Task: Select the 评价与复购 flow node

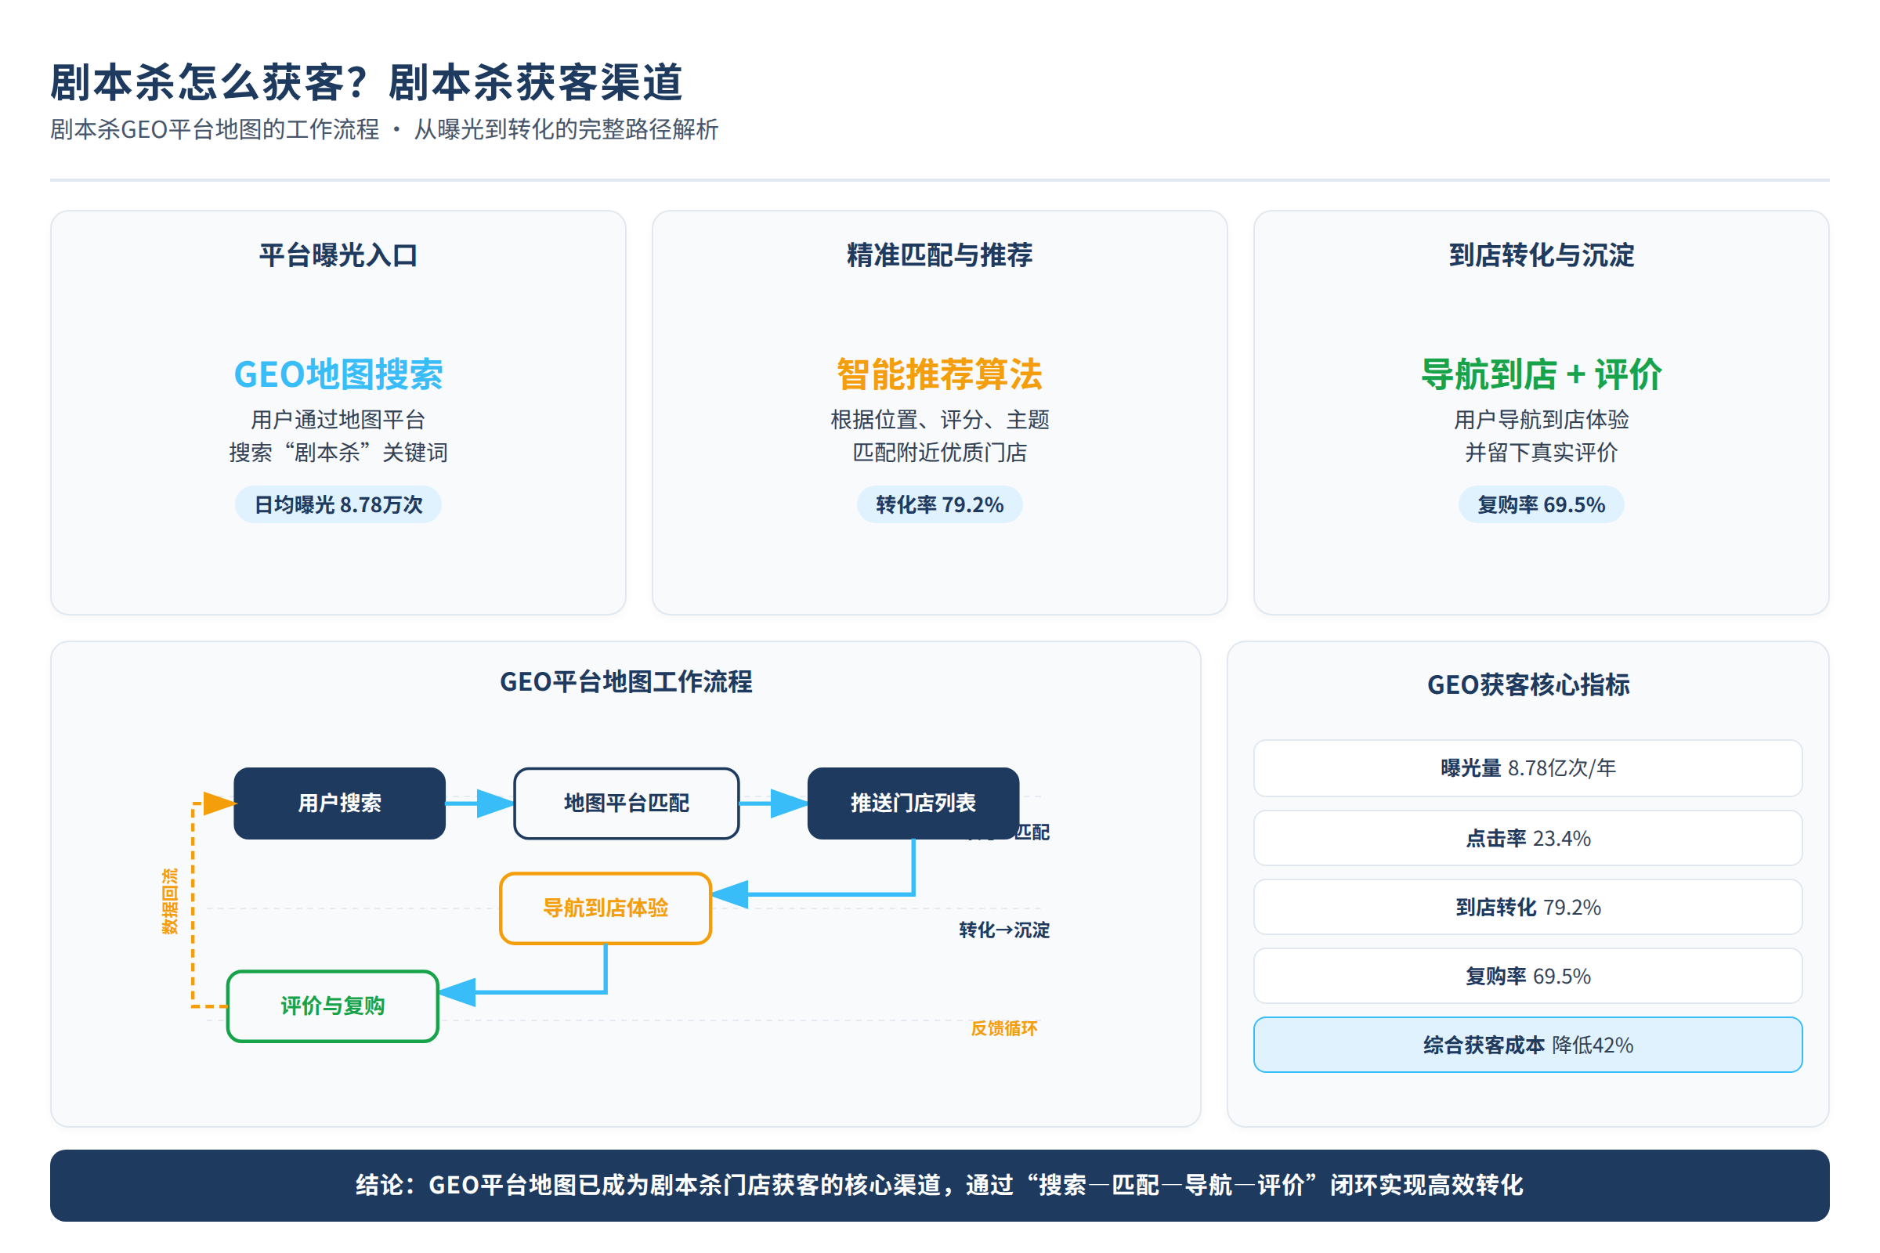Action: 332,1006
